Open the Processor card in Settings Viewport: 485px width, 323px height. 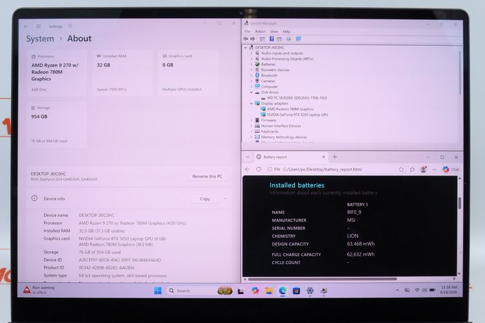tap(57, 73)
